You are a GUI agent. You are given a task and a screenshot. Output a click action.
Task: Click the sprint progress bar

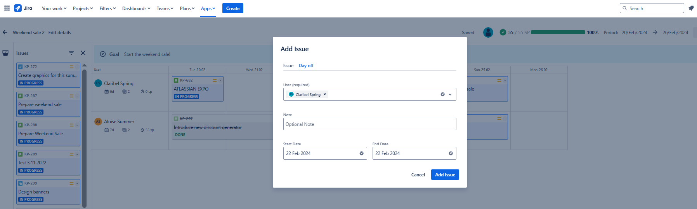point(558,33)
